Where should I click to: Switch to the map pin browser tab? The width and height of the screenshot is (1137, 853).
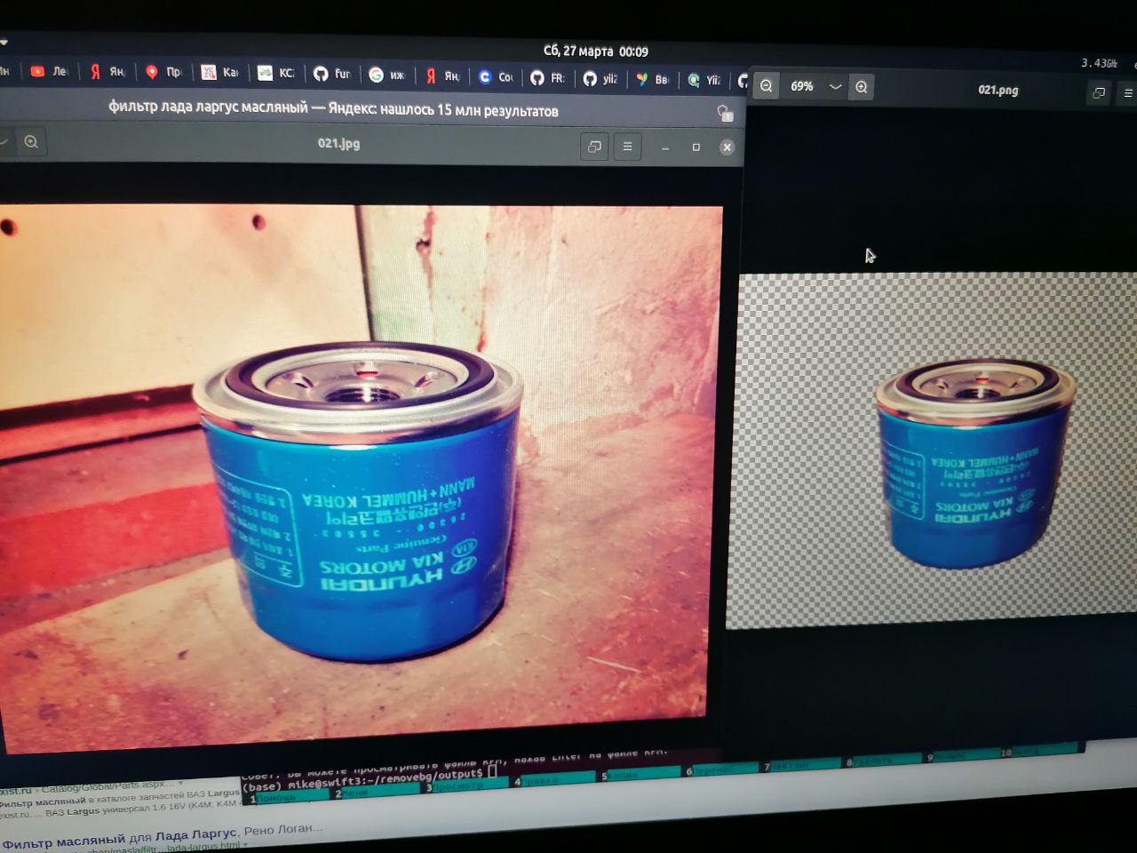point(163,72)
